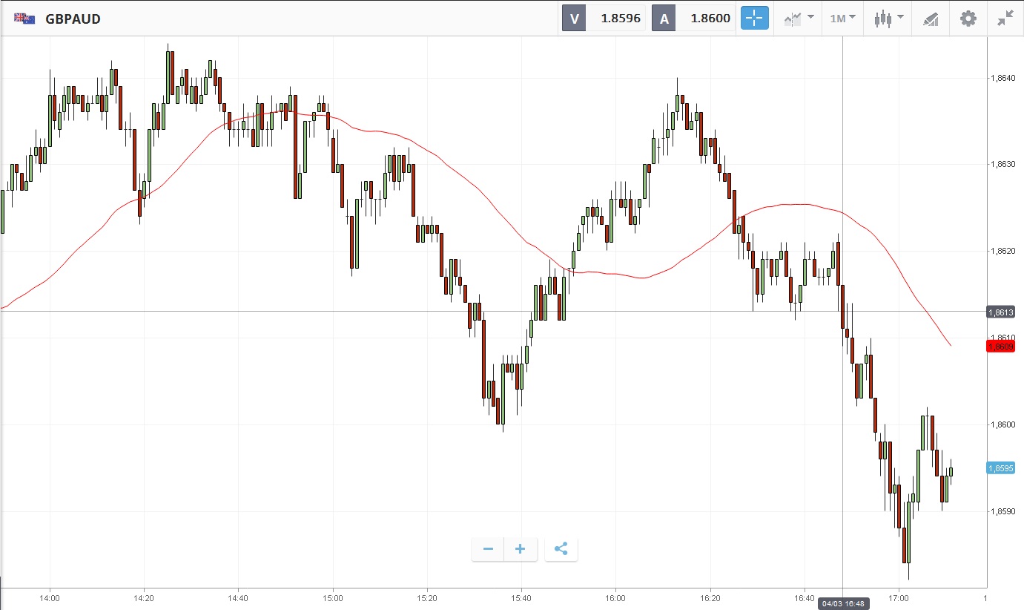This screenshot has width=1024, height=610.
Task: Click the blue 1,8595 current price label
Action: tap(1000, 468)
